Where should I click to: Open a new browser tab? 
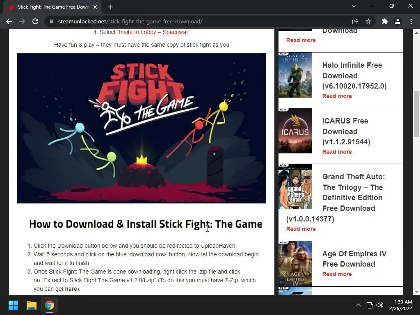pos(111,7)
